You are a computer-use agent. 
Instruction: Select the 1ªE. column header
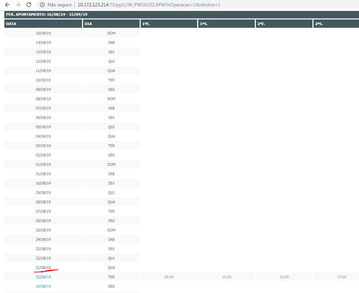coord(169,24)
